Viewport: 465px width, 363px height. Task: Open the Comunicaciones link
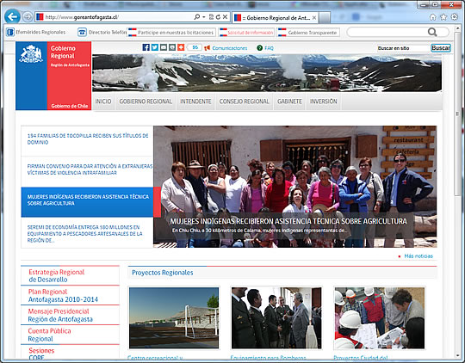click(x=230, y=48)
